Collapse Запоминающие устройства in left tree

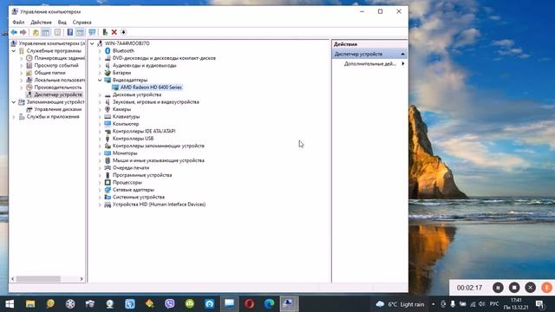coord(14,102)
